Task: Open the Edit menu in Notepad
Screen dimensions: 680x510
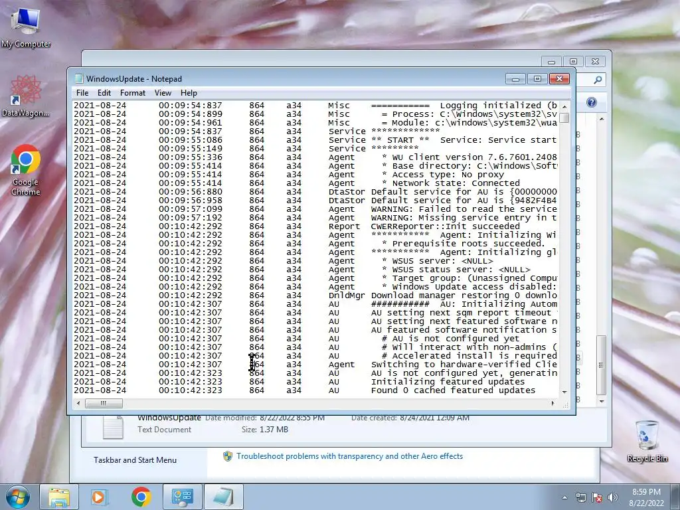Action: click(x=104, y=93)
